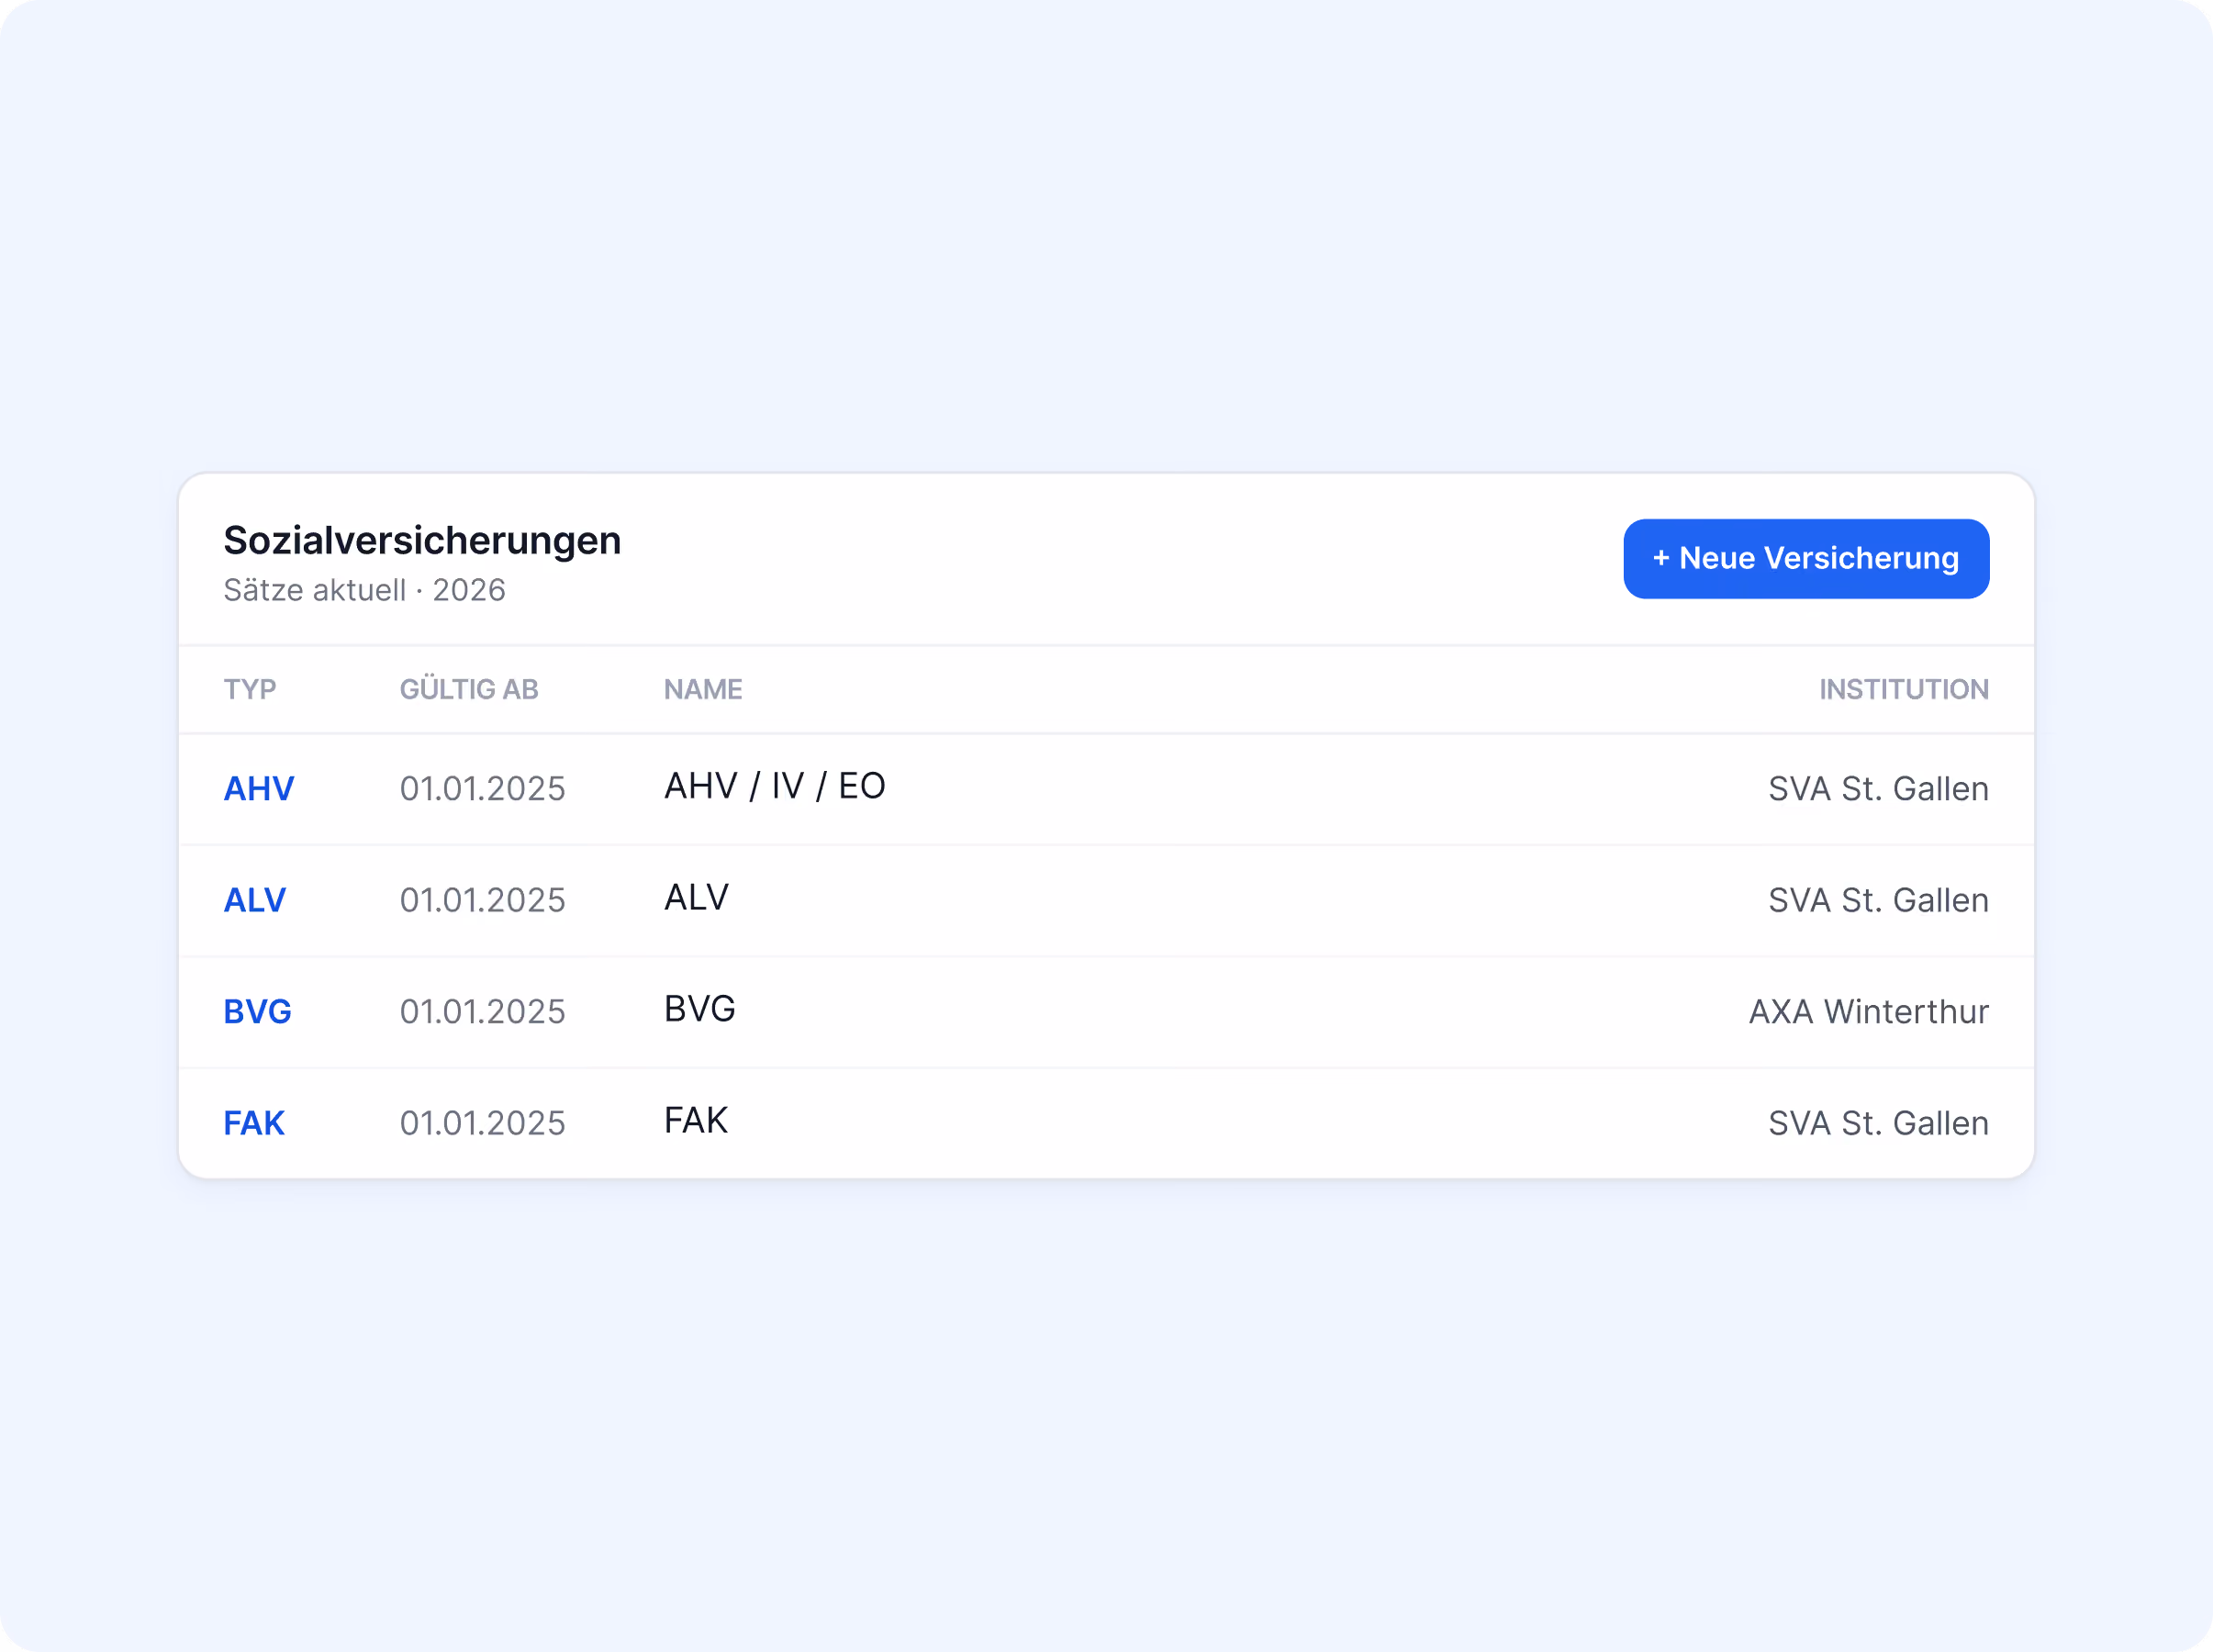
Task: Click the ALV name cell
Action: click(697, 897)
